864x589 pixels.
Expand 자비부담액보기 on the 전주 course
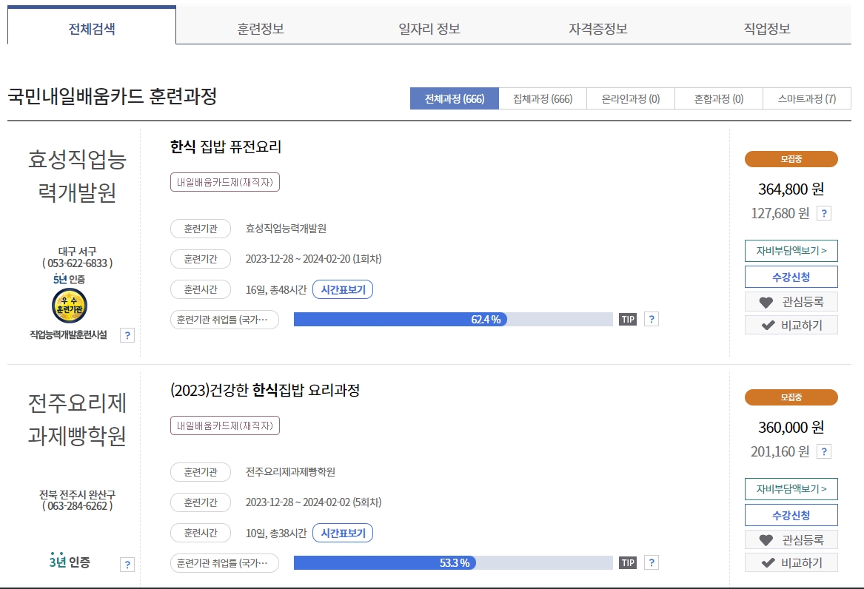click(x=791, y=489)
